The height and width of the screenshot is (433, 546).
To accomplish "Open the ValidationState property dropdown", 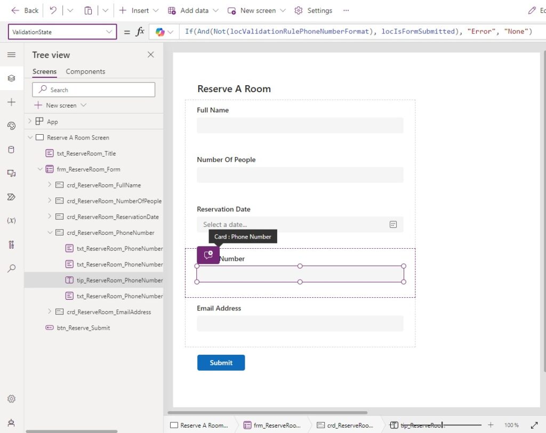I will click(x=110, y=31).
